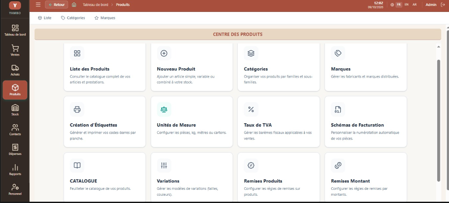This screenshot has height=203, width=449.
Task: Click Création d'Étiquettes printer icon
Action: click(x=77, y=110)
